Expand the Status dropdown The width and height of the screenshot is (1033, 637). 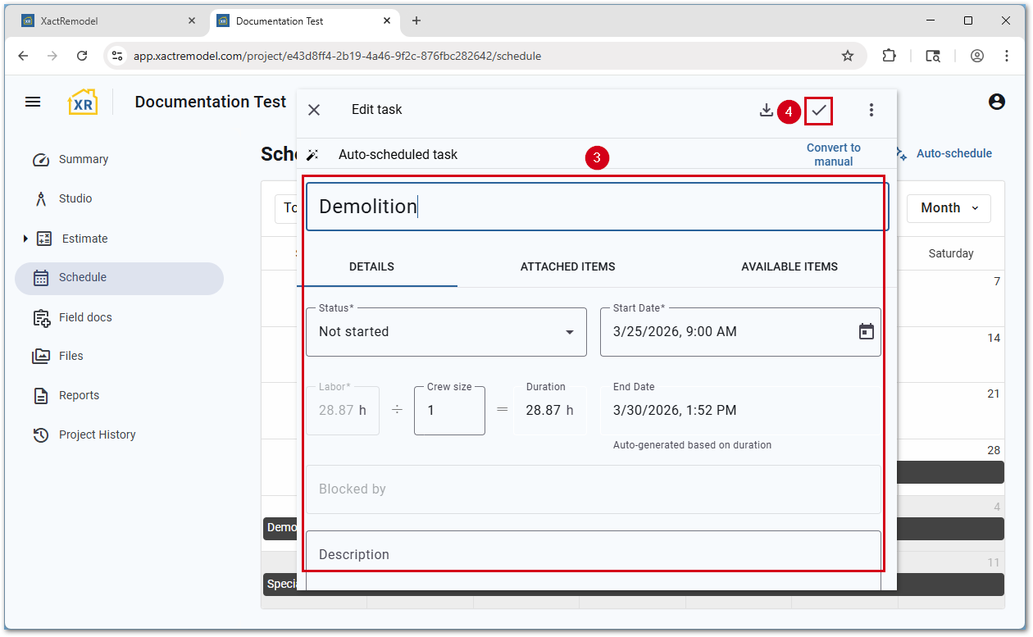click(569, 332)
